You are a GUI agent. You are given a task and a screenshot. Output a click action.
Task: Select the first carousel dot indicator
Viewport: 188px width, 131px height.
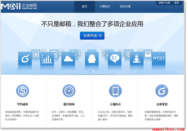pos(90,72)
